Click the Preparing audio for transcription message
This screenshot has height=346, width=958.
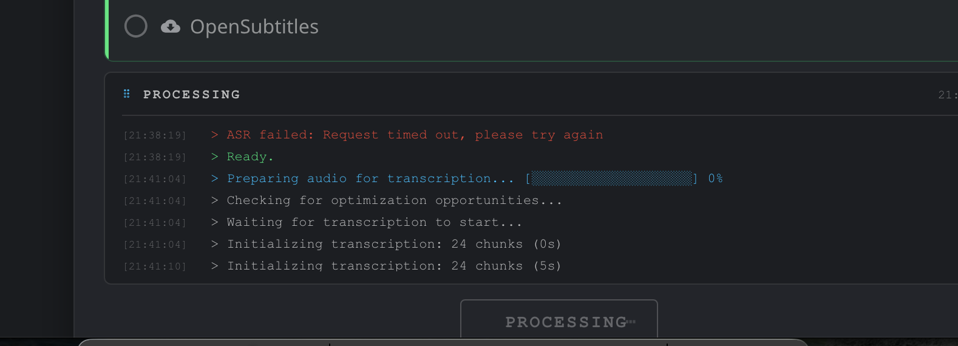[x=370, y=178]
